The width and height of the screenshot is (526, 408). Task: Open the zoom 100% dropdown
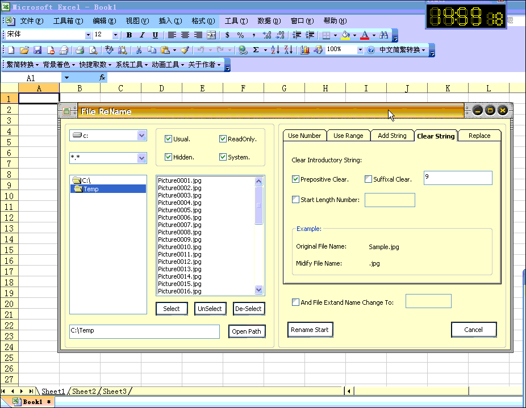pyautogui.click(x=360, y=50)
